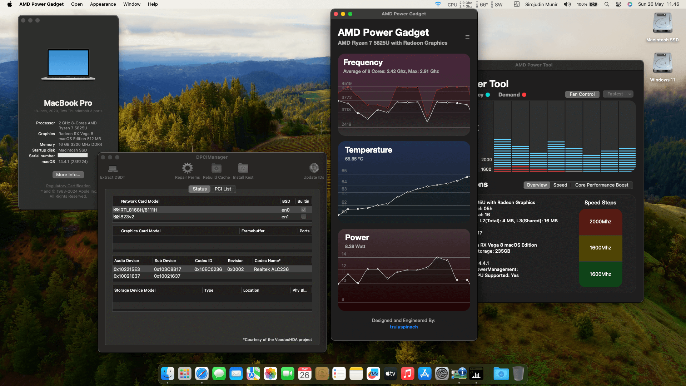Viewport: 686px width, 386px height.
Task: Click the Apple menu
Action: pos(10,4)
